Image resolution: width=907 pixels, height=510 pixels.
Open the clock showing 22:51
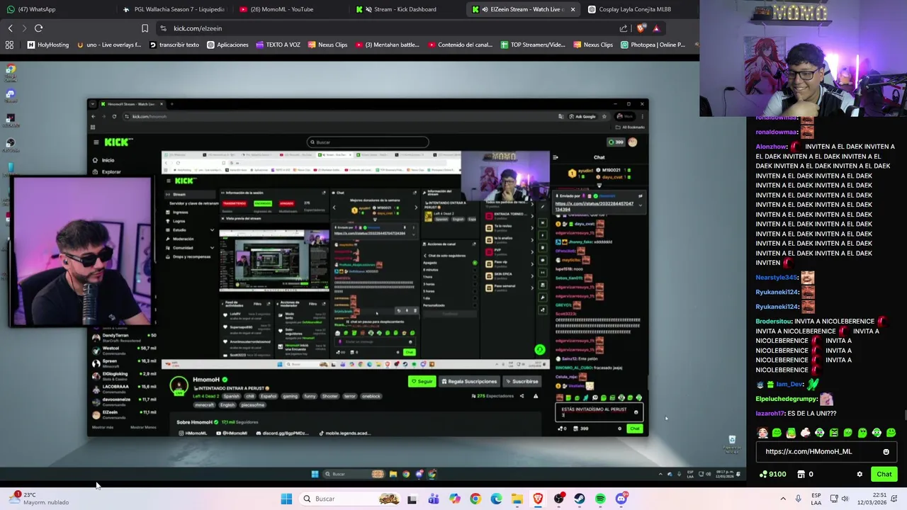[x=872, y=499]
